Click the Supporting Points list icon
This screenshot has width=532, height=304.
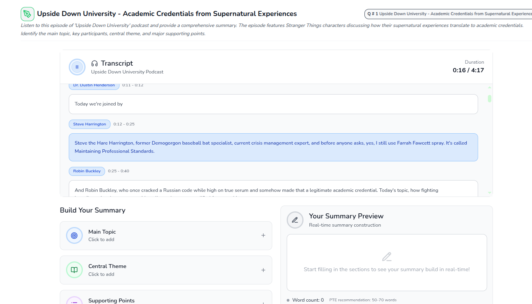(x=74, y=301)
